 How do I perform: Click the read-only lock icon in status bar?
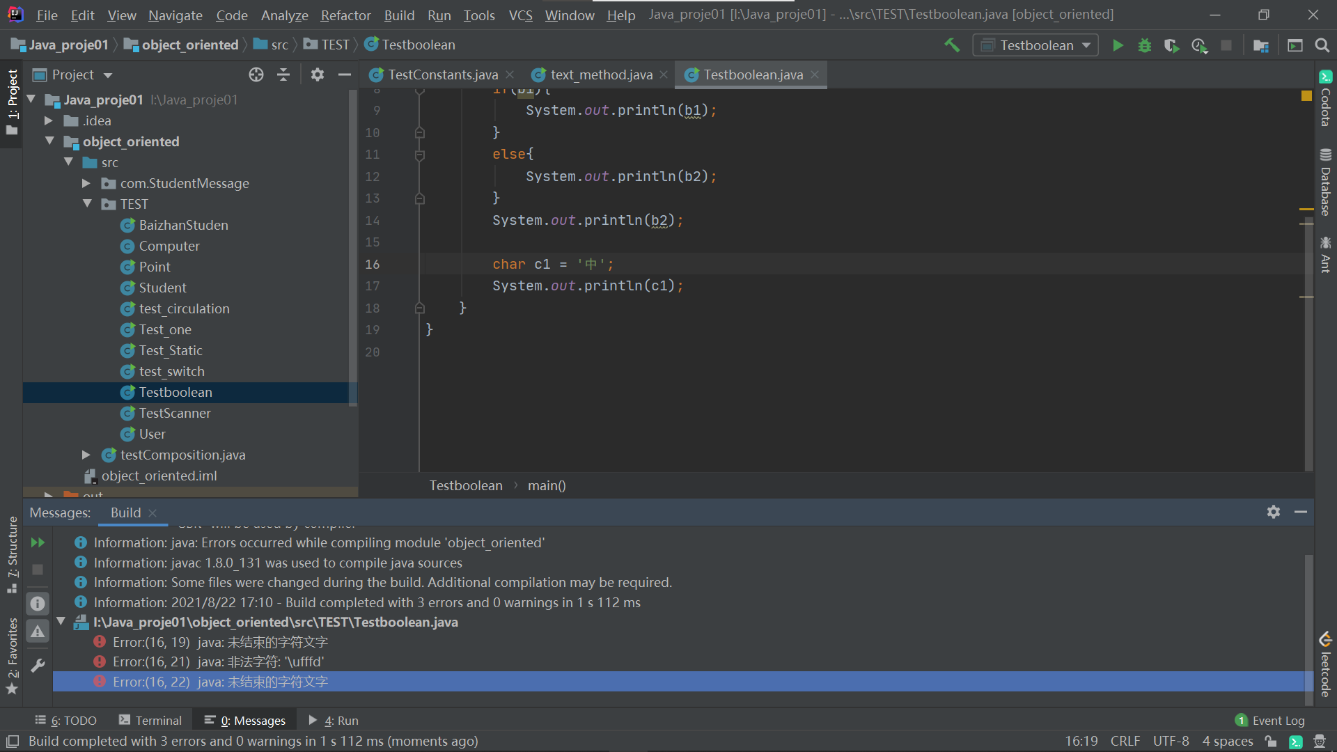tap(1271, 742)
